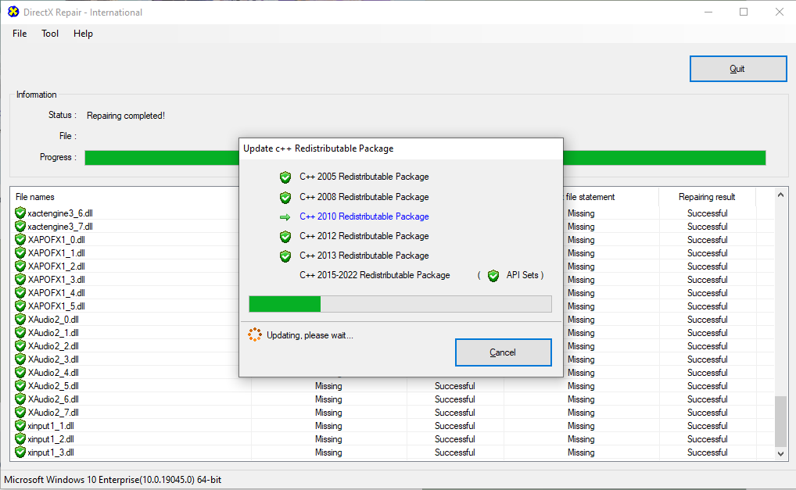This screenshot has width=796, height=490.
Task: Open the File menu
Action: pos(20,34)
